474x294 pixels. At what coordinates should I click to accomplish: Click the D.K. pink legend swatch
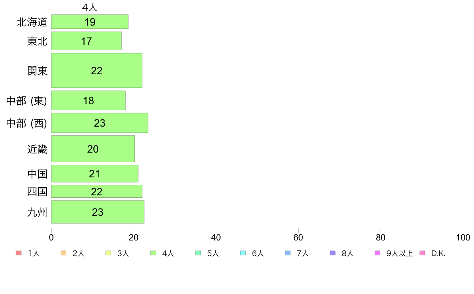tap(422, 253)
